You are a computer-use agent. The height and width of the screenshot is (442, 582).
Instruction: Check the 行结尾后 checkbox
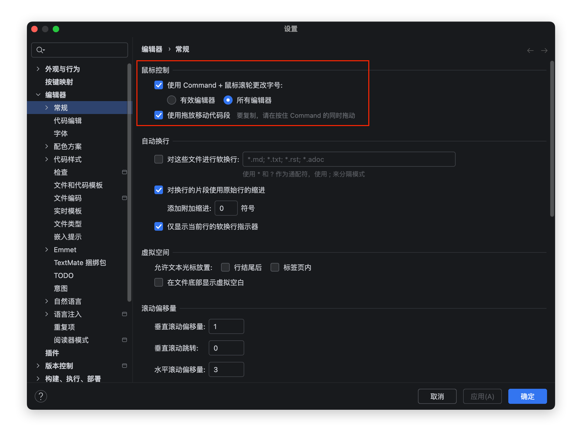pyautogui.click(x=225, y=267)
